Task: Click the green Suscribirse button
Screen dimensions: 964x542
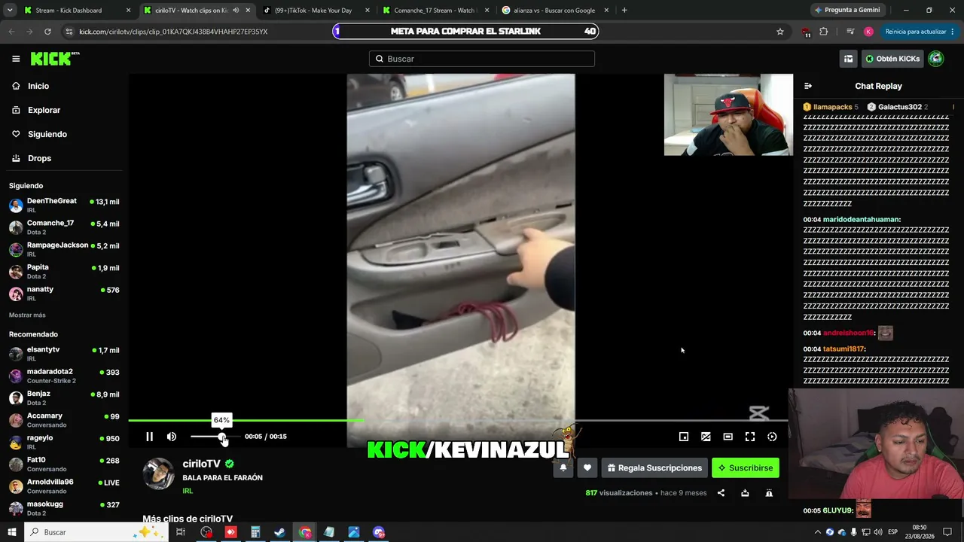Action: tap(746, 467)
